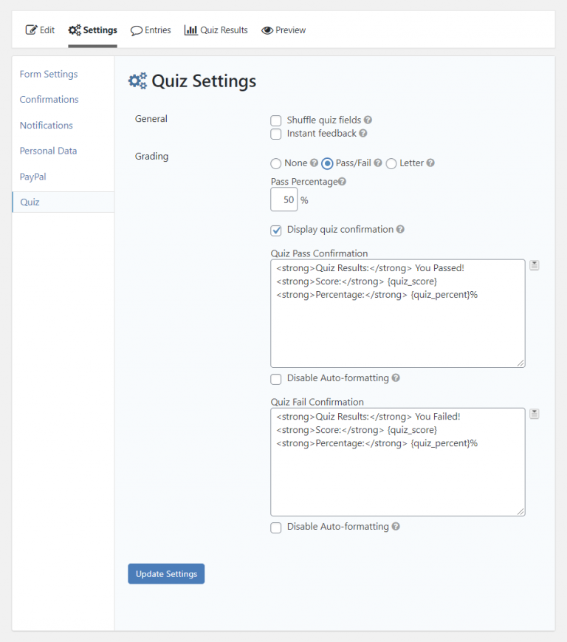
Task: Click the Update Settings button
Action: (x=165, y=573)
